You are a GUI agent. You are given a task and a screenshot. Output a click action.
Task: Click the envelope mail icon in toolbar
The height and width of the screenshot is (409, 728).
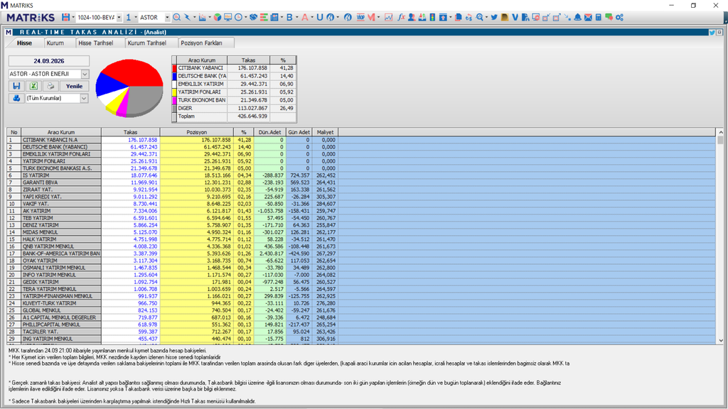(588, 17)
